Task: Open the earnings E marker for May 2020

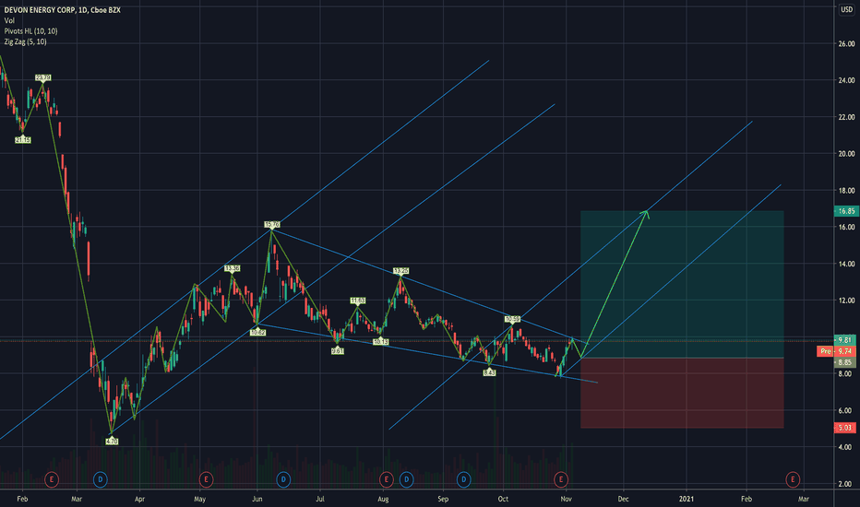Action: click(206, 479)
